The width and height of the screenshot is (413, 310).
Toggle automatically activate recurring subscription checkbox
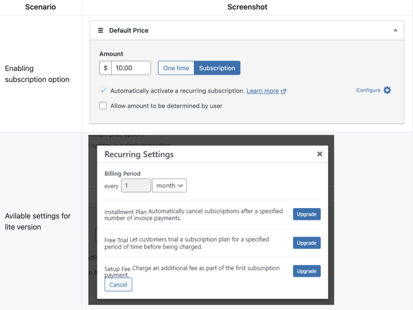click(103, 91)
